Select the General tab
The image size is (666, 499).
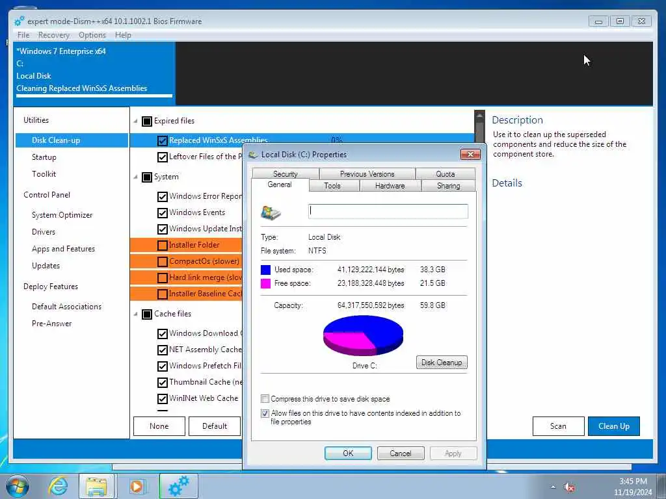pos(280,185)
